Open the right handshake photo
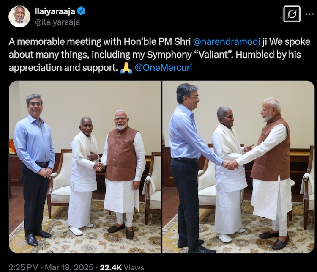Image resolution: width=317 pixels, height=272 pixels. (x=238, y=167)
